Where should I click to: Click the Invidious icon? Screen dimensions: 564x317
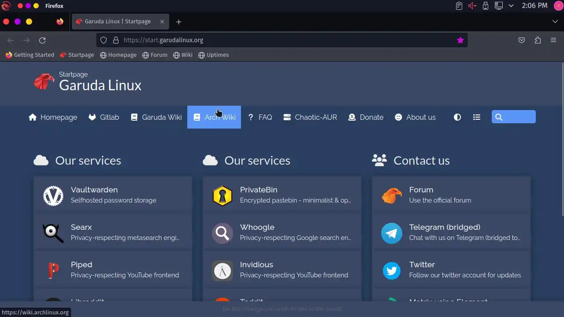[223, 270]
